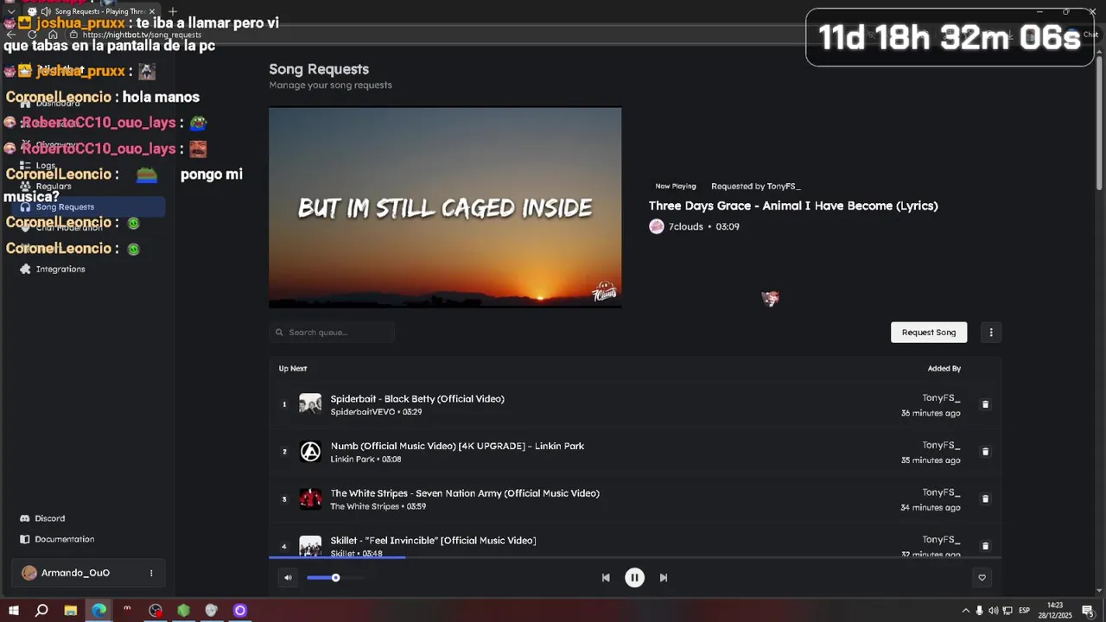Click into the Search queue field
This screenshot has width=1106, height=622.
tap(332, 333)
